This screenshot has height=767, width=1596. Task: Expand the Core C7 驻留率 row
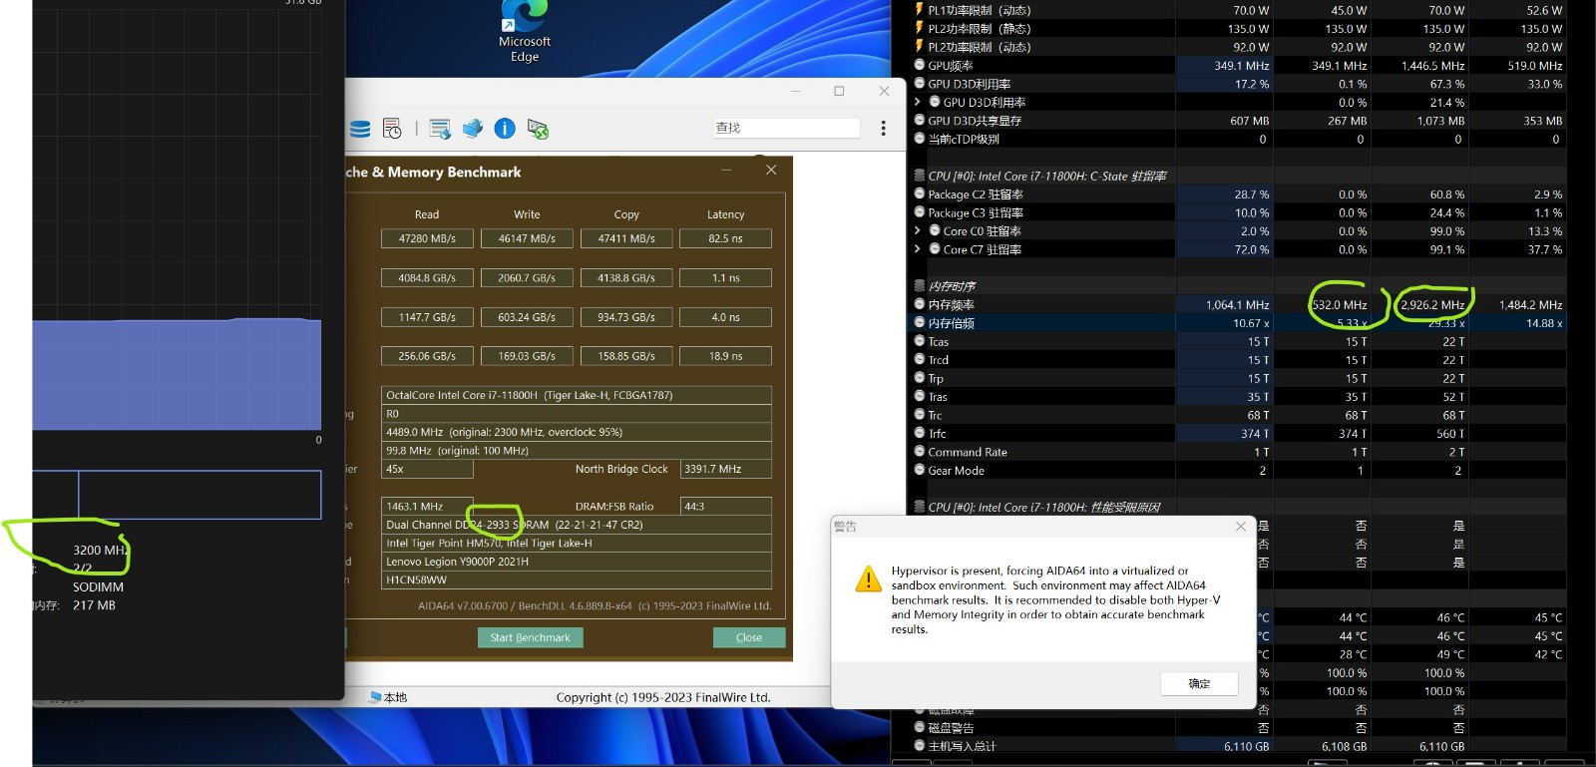coord(918,249)
